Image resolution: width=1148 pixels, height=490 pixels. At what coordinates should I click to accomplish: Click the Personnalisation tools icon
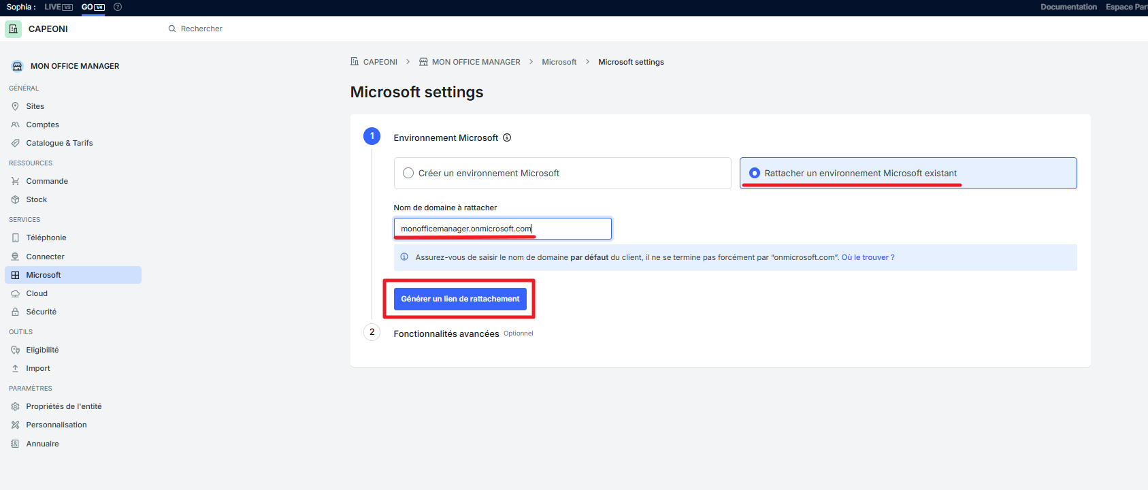pyautogui.click(x=15, y=425)
